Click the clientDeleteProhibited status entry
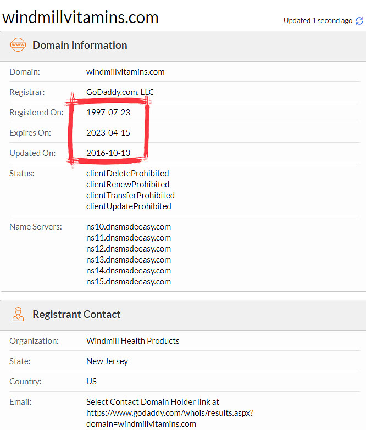The height and width of the screenshot is (430, 366). [127, 174]
